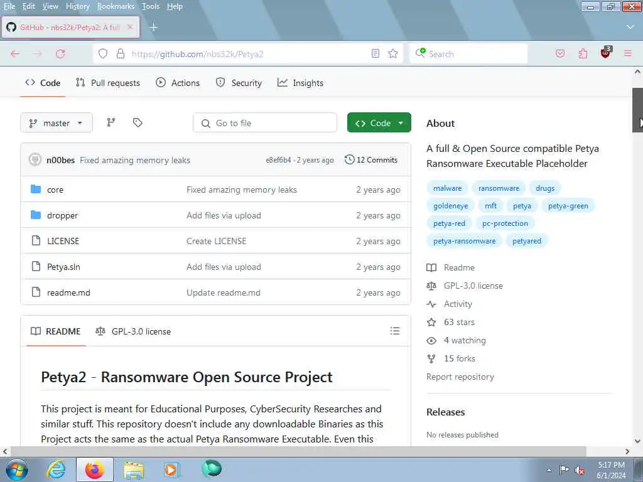The image size is (643, 482).
Task: Click n00bes avatar in commit row
Action: pos(35,160)
